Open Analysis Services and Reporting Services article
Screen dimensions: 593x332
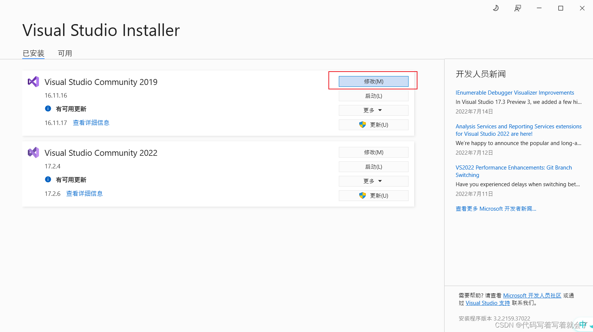tap(518, 130)
